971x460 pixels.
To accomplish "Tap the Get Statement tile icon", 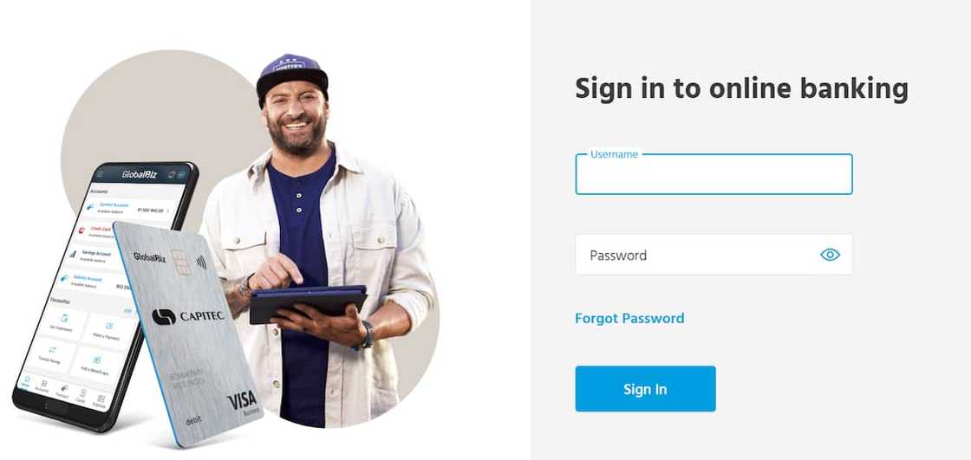I will [x=64, y=318].
